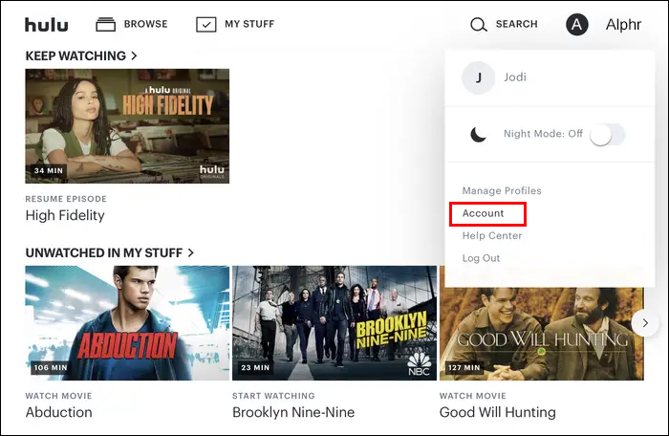
Task: Expand the Keep Watching section chevron
Action: [x=134, y=55]
